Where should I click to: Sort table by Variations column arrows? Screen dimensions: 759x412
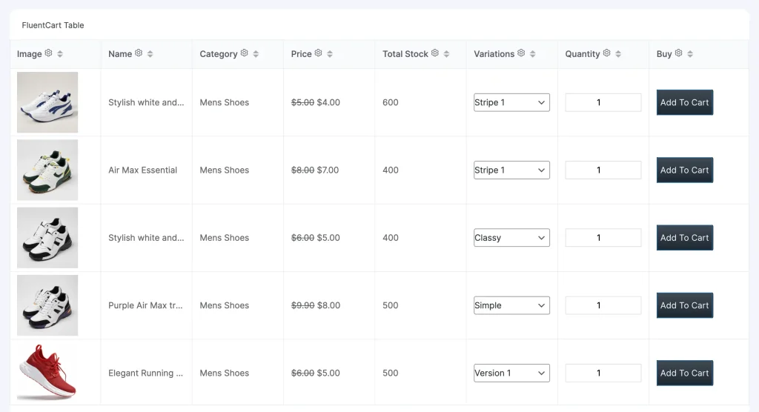(532, 54)
